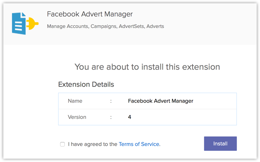
Task: Click empty space right of the Name value
Action: [216, 101]
